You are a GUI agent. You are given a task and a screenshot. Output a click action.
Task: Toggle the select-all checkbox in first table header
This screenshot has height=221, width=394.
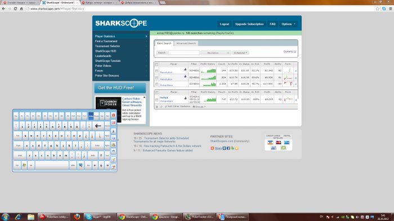click(x=157, y=64)
